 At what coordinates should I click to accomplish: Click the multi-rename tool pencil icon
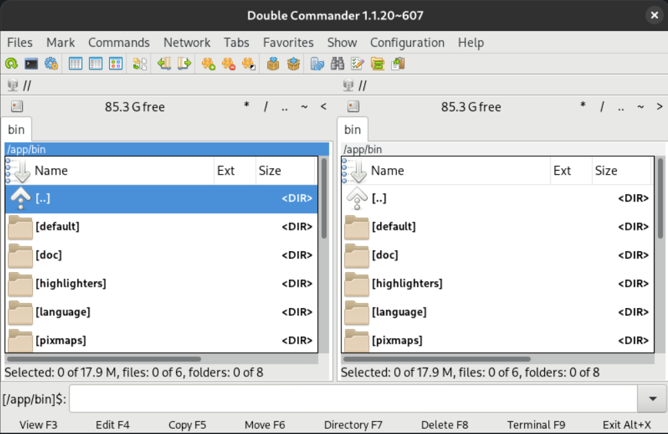pos(357,64)
